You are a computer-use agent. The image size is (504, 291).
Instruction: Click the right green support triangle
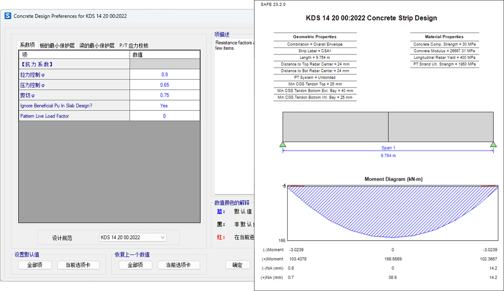click(x=493, y=144)
